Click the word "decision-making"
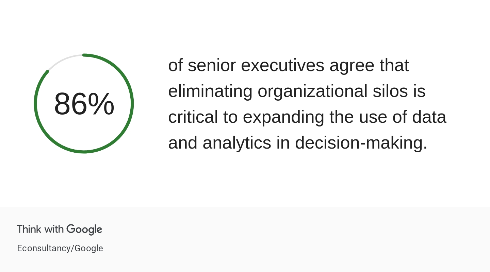Screen dimensions: 490x272 [x=361, y=143]
